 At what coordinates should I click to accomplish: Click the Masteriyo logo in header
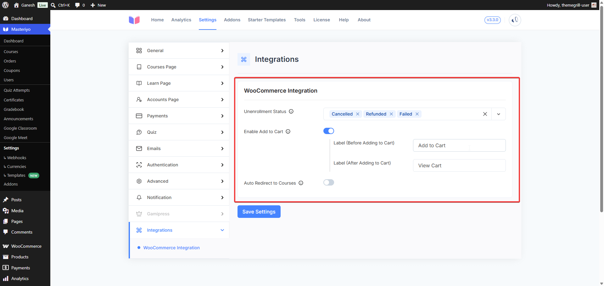134,20
